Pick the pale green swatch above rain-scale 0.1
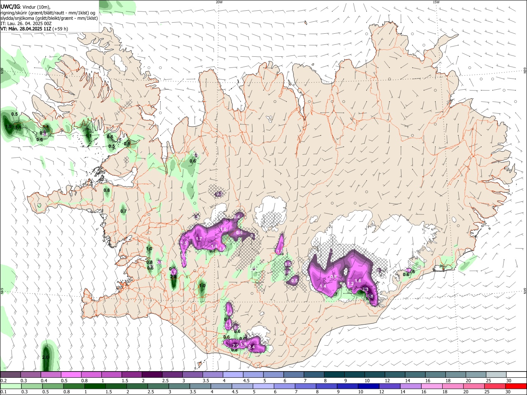This screenshot has width=527, height=395. (x=10, y=386)
